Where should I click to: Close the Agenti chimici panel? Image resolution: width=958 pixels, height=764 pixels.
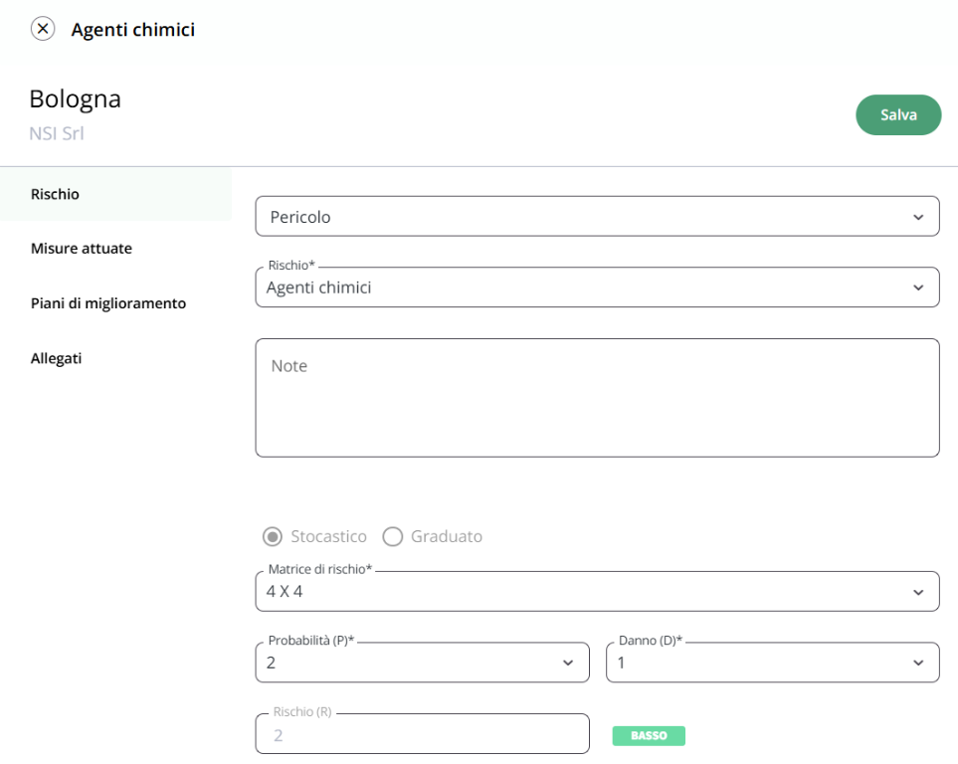coord(43,29)
